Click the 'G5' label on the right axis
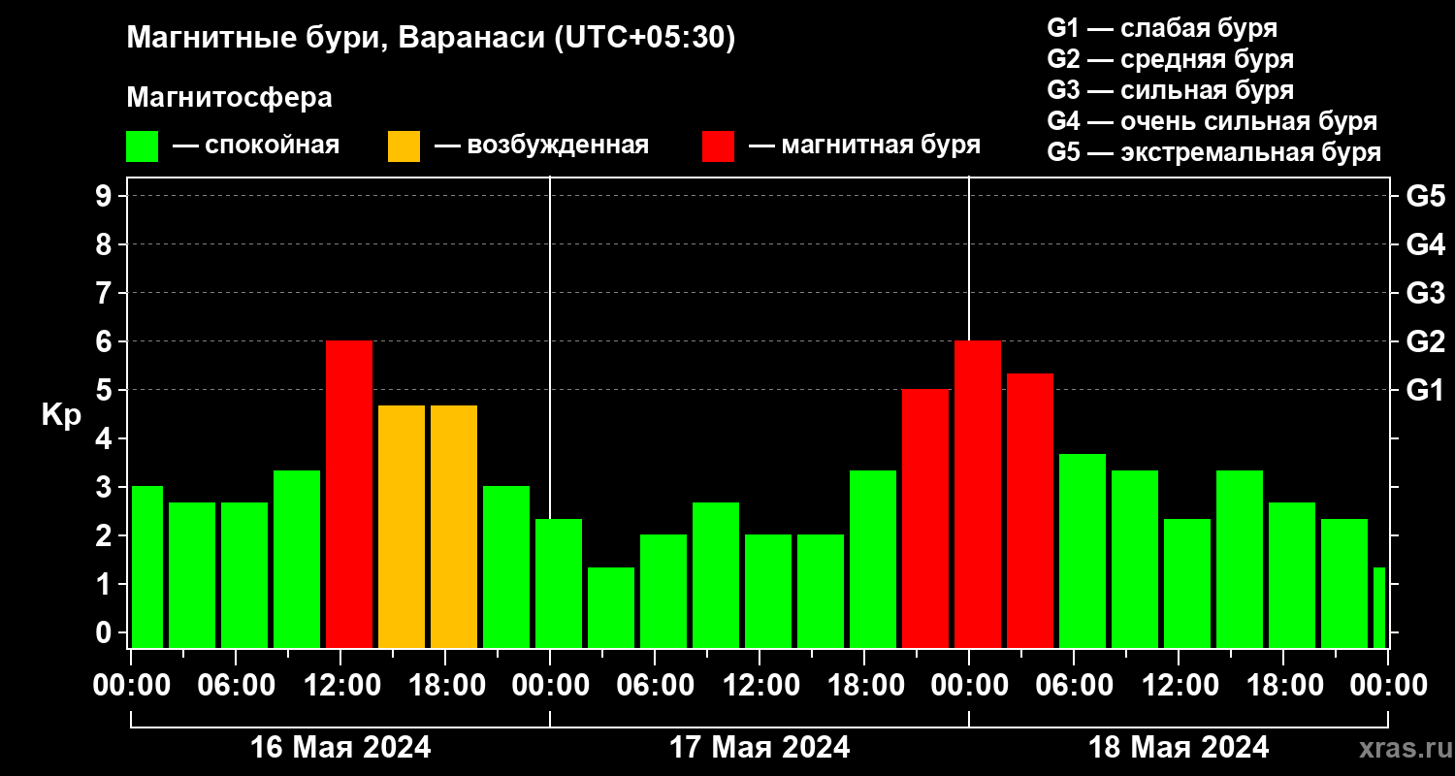The width and height of the screenshot is (1455, 776). tap(1425, 196)
